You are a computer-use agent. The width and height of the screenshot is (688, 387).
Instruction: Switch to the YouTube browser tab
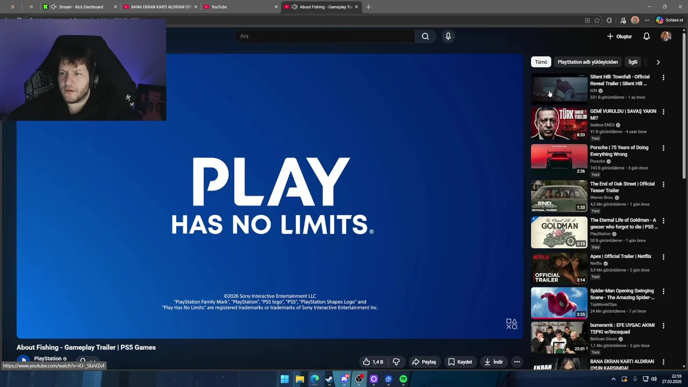[240, 7]
